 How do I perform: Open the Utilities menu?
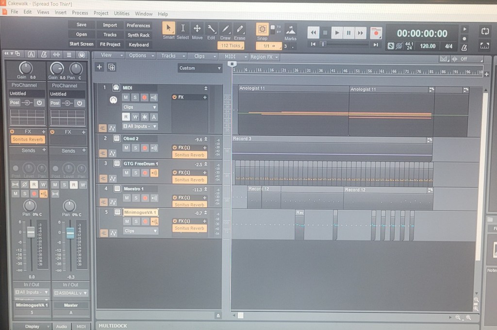pyautogui.click(x=121, y=13)
